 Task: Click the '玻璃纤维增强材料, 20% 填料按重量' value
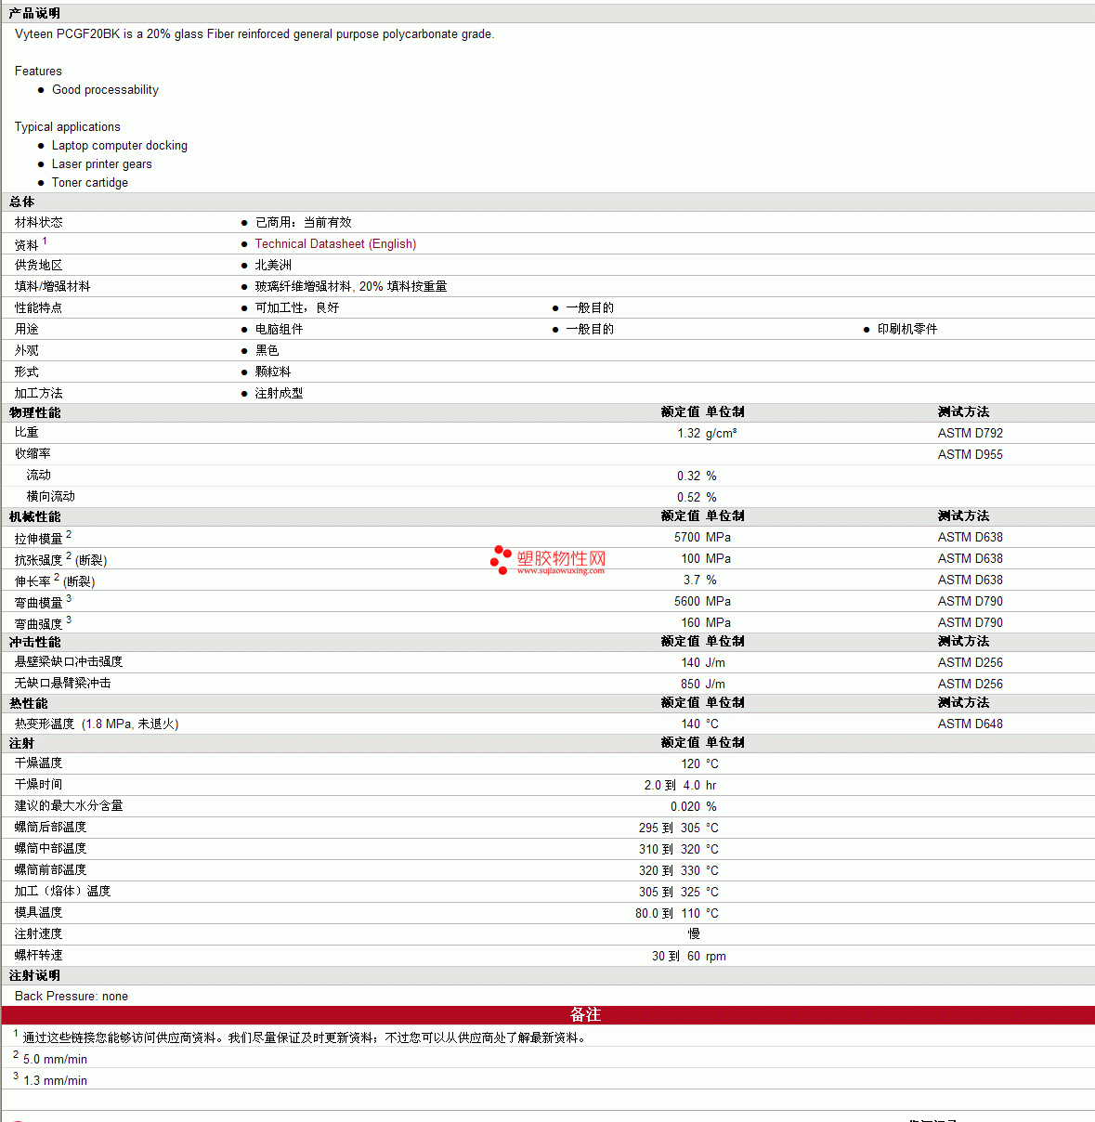pyautogui.click(x=351, y=286)
